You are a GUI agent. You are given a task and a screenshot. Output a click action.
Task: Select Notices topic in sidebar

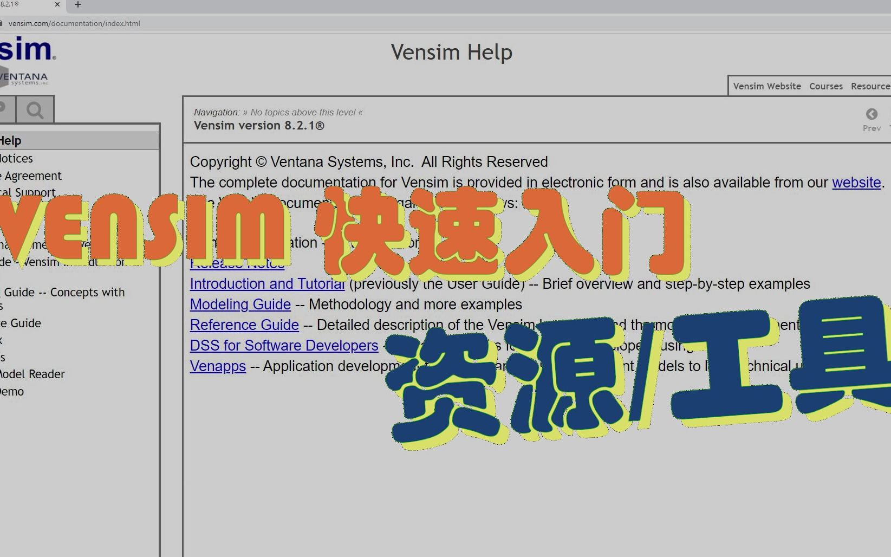tap(16, 158)
